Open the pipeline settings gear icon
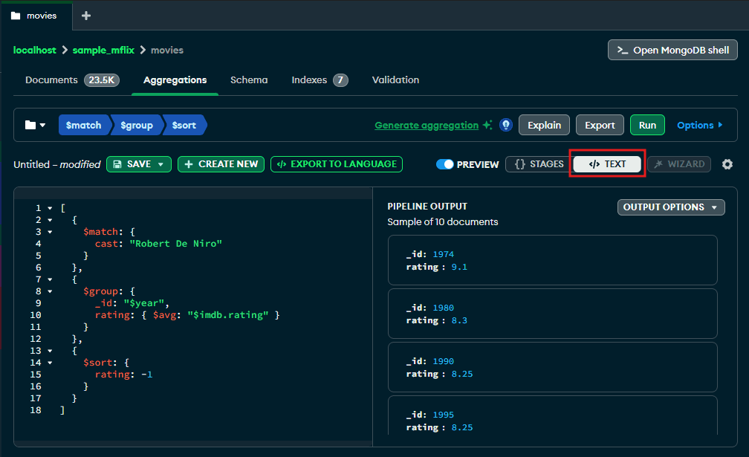Screen dimensions: 749x457 727,163
